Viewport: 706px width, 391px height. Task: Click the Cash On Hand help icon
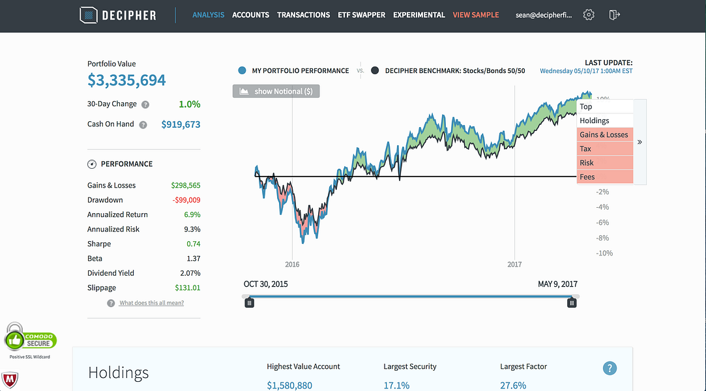coord(143,124)
